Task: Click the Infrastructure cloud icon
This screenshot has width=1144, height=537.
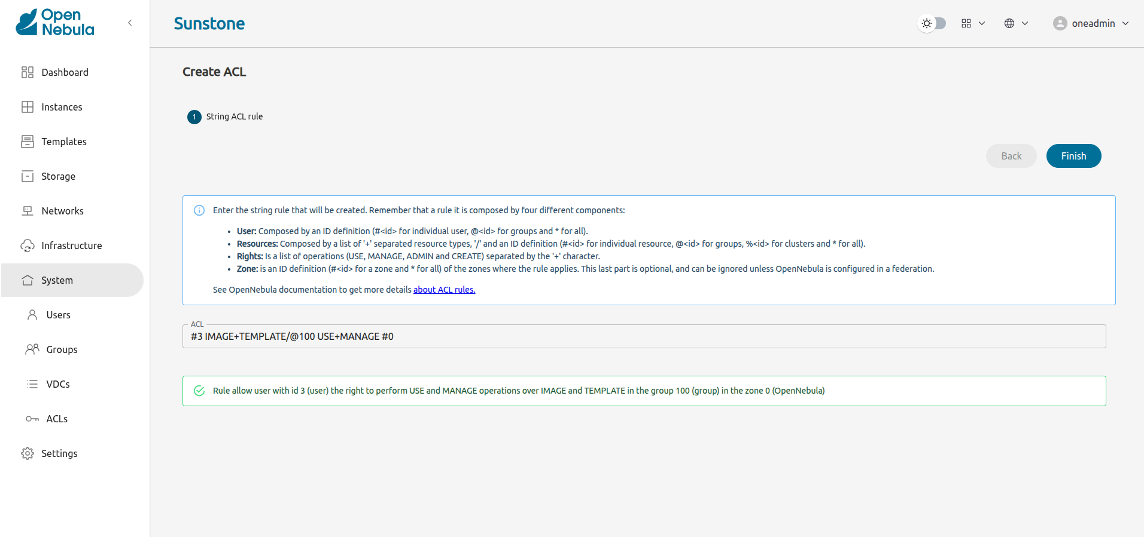Action: tap(28, 246)
